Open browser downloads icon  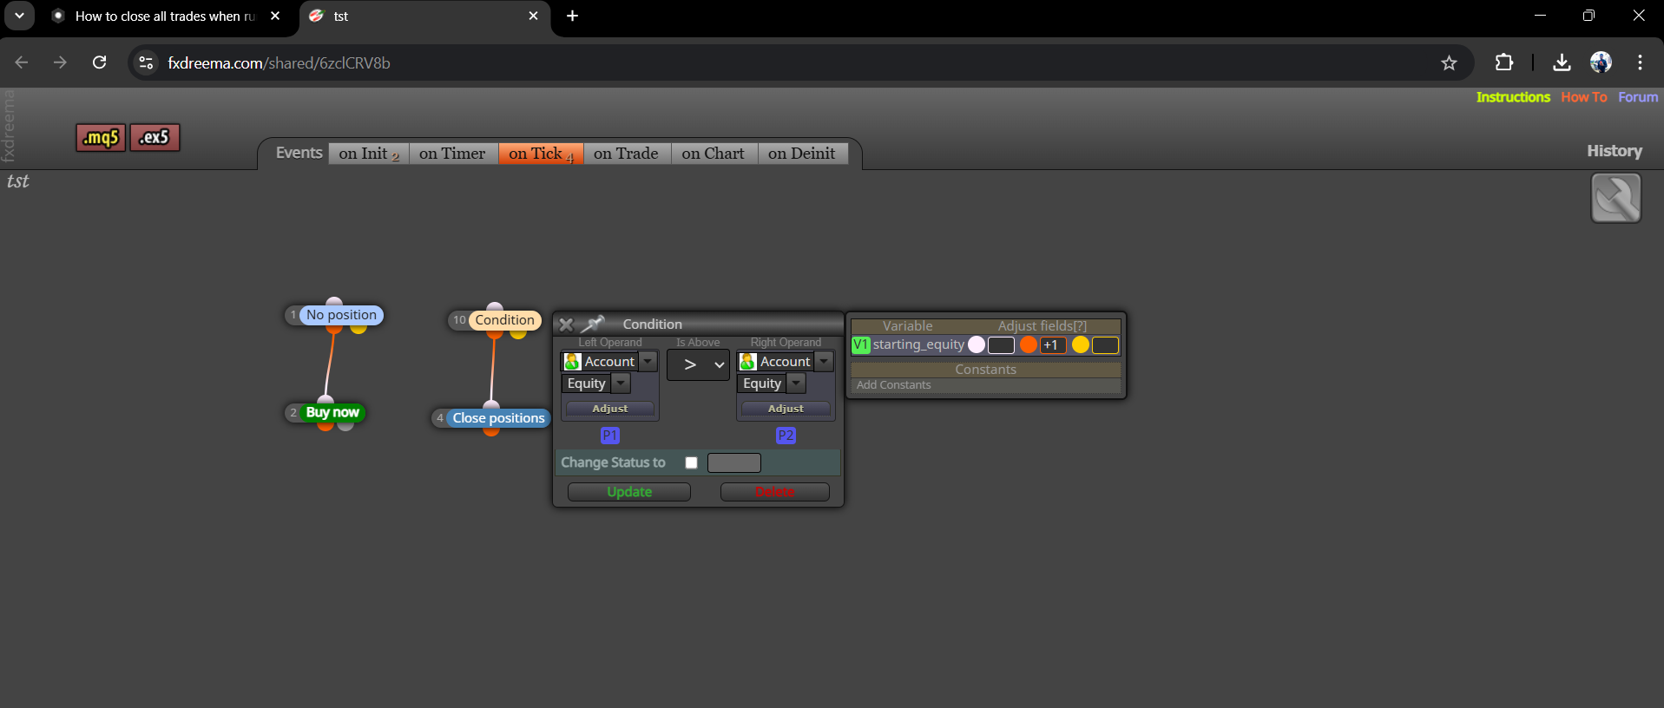coord(1562,62)
